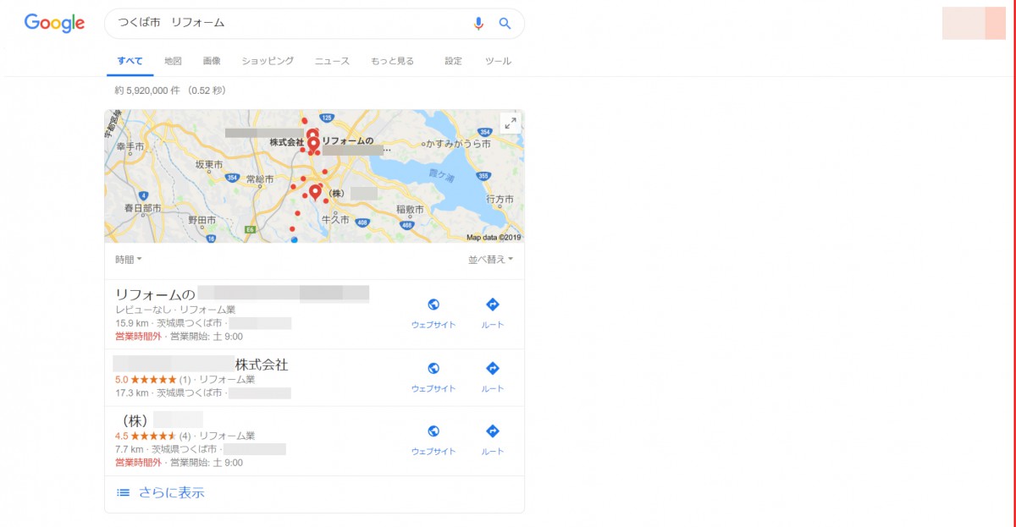
Task: Open the ショッピング tab
Action: (268, 61)
